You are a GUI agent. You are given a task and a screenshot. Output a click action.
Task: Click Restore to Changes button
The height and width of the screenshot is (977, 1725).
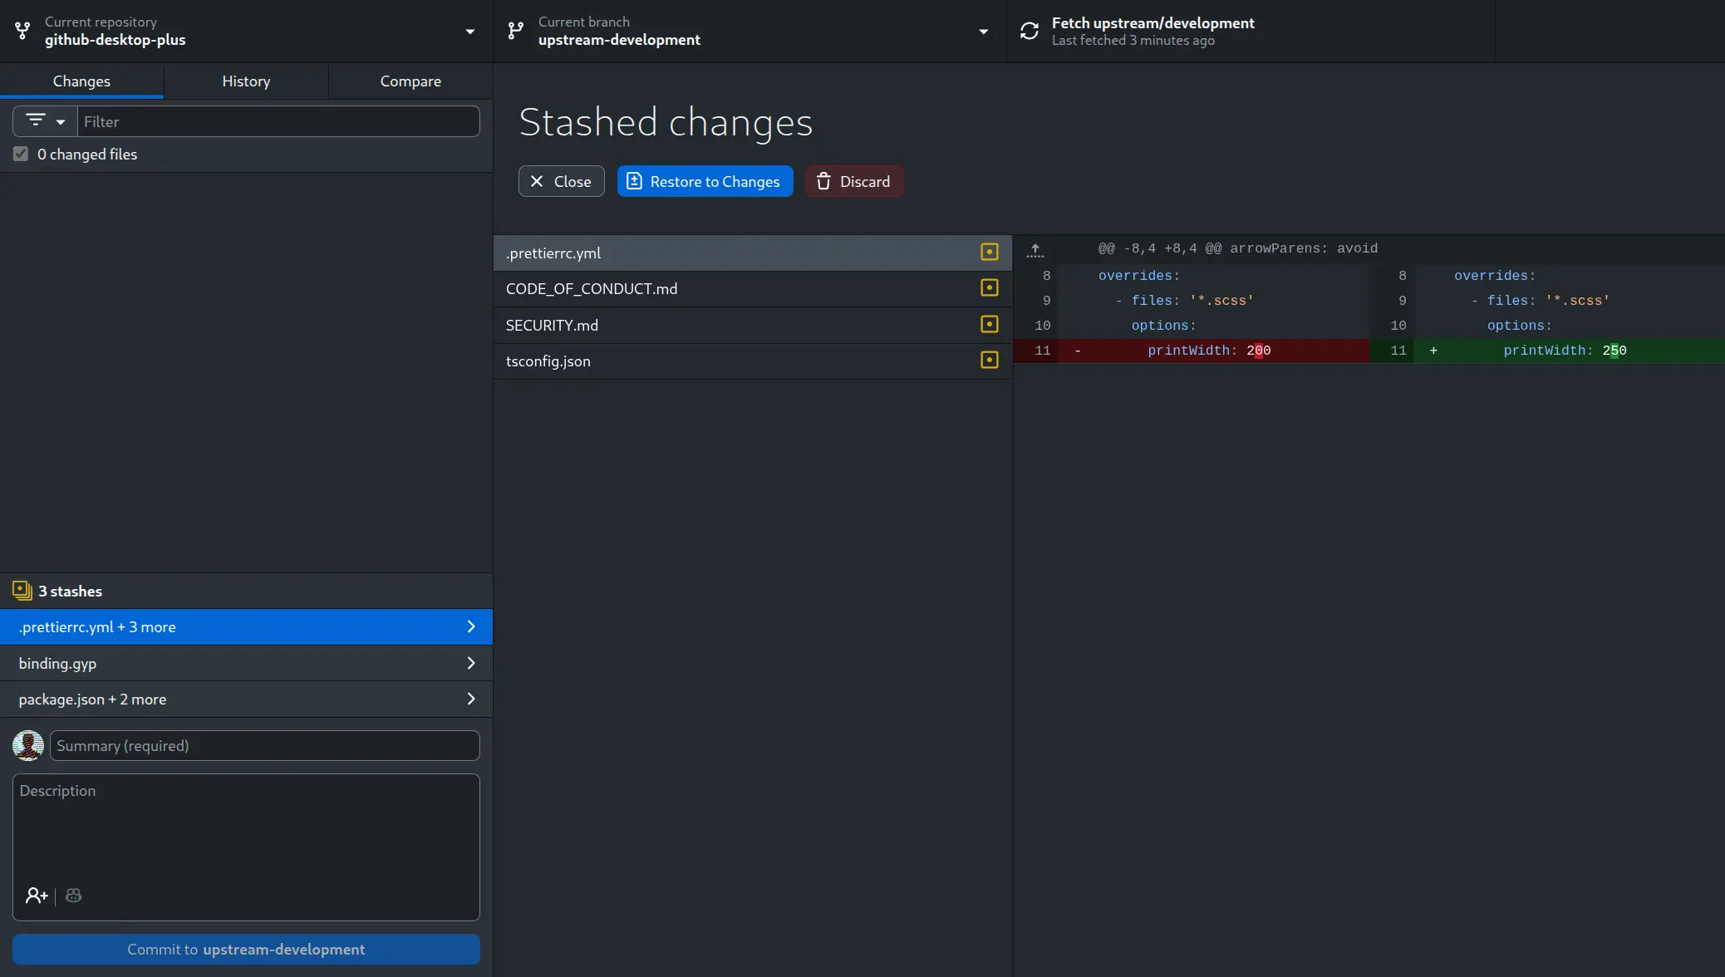tap(705, 181)
